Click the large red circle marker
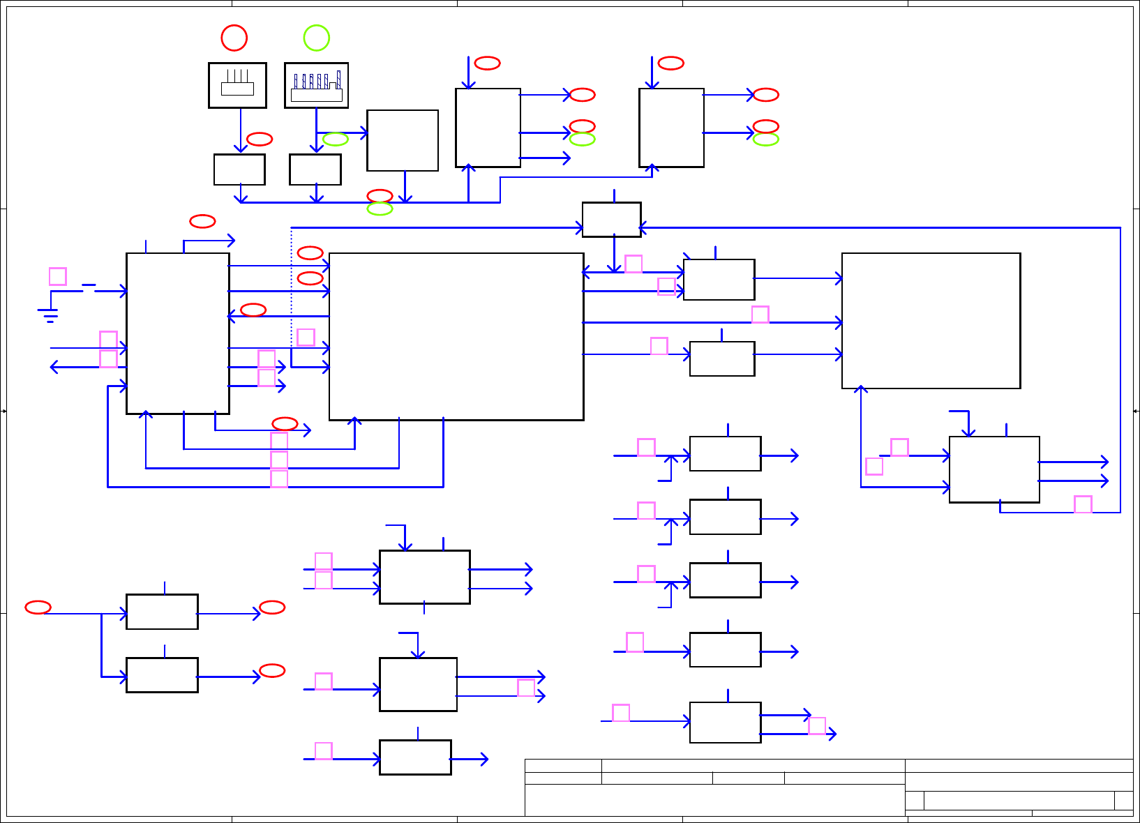 tap(234, 38)
